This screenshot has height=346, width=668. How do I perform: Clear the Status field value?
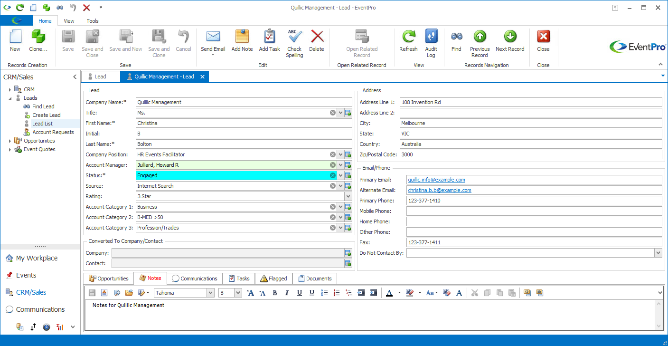point(333,175)
